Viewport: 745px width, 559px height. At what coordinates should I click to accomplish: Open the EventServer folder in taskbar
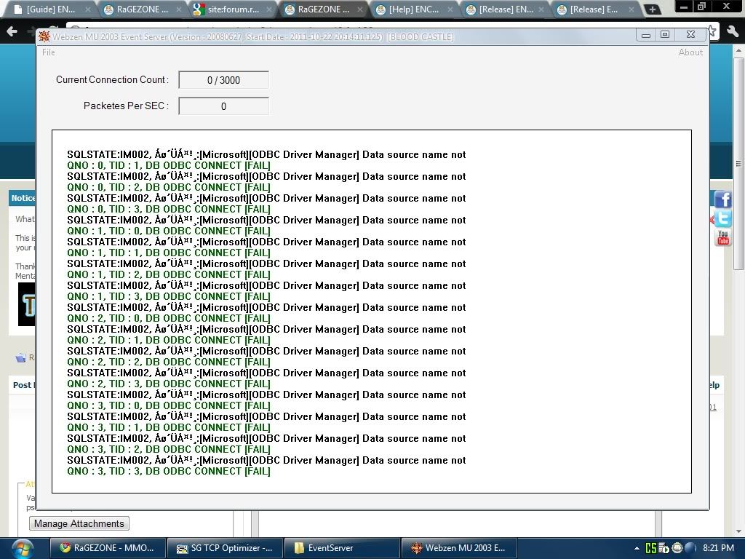click(342, 548)
